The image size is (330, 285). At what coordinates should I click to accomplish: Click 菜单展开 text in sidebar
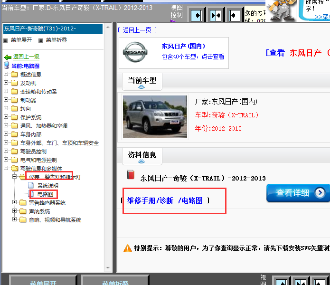pyautogui.click(x=21, y=40)
